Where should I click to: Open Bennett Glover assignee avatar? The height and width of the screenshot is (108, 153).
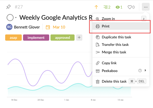[9, 27]
